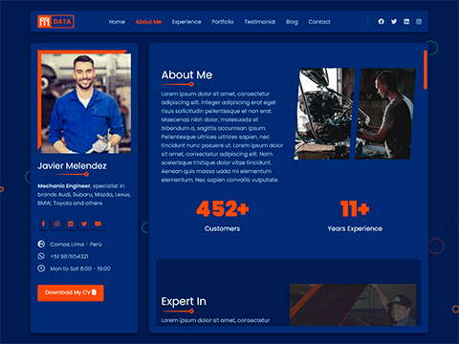This screenshot has height=344, width=459.
Task: Click the Years Experience label
Action: coord(355,228)
